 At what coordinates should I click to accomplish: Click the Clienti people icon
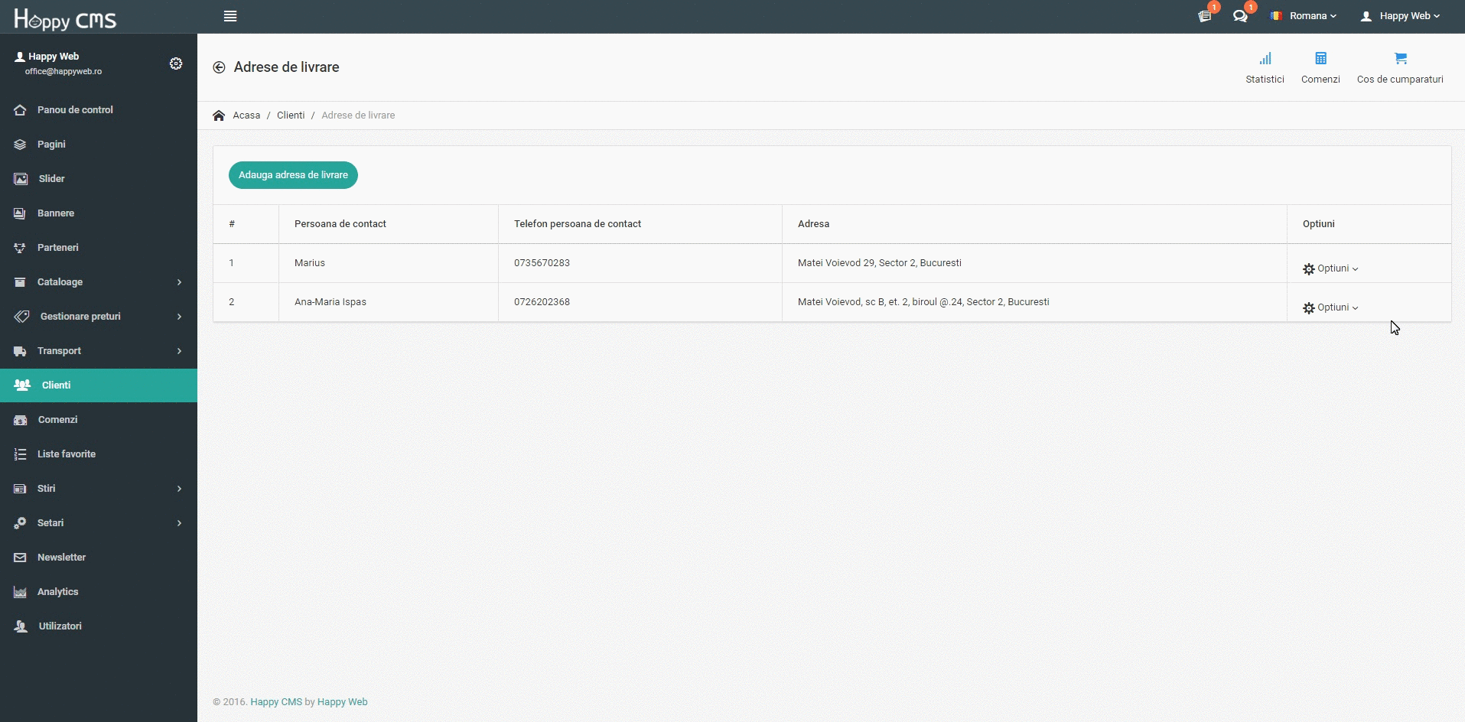click(22, 385)
